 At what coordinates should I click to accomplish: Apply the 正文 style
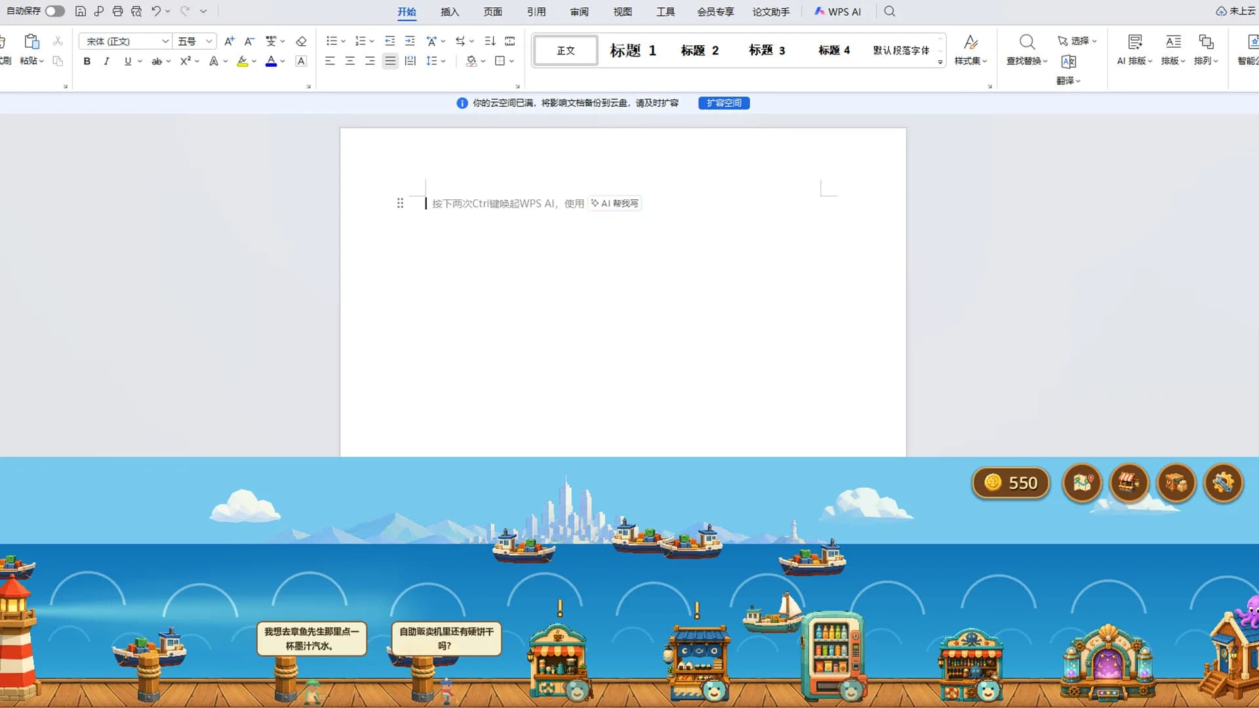tap(566, 50)
